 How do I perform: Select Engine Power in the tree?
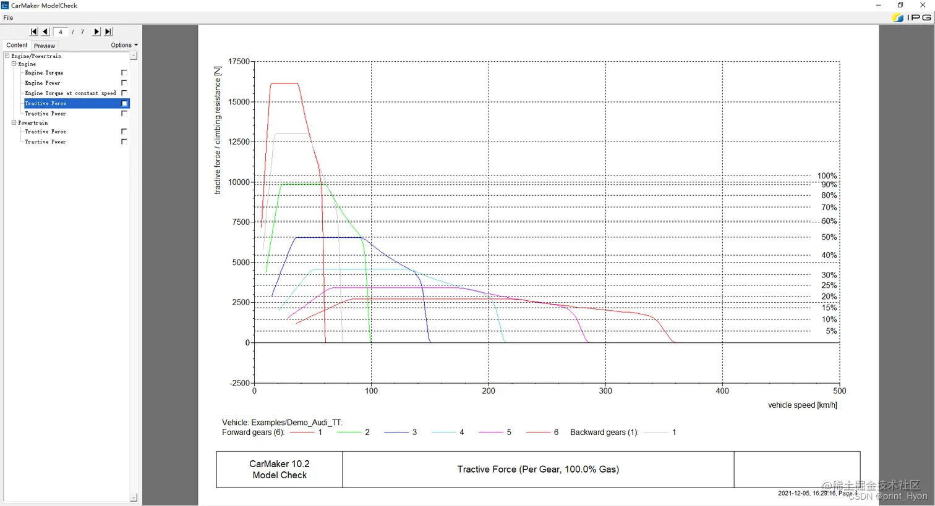click(42, 83)
